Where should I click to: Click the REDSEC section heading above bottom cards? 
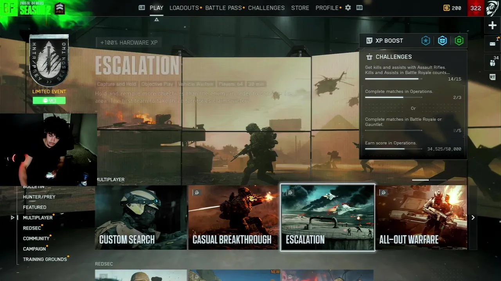pyautogui.click(x=104, y=264)
